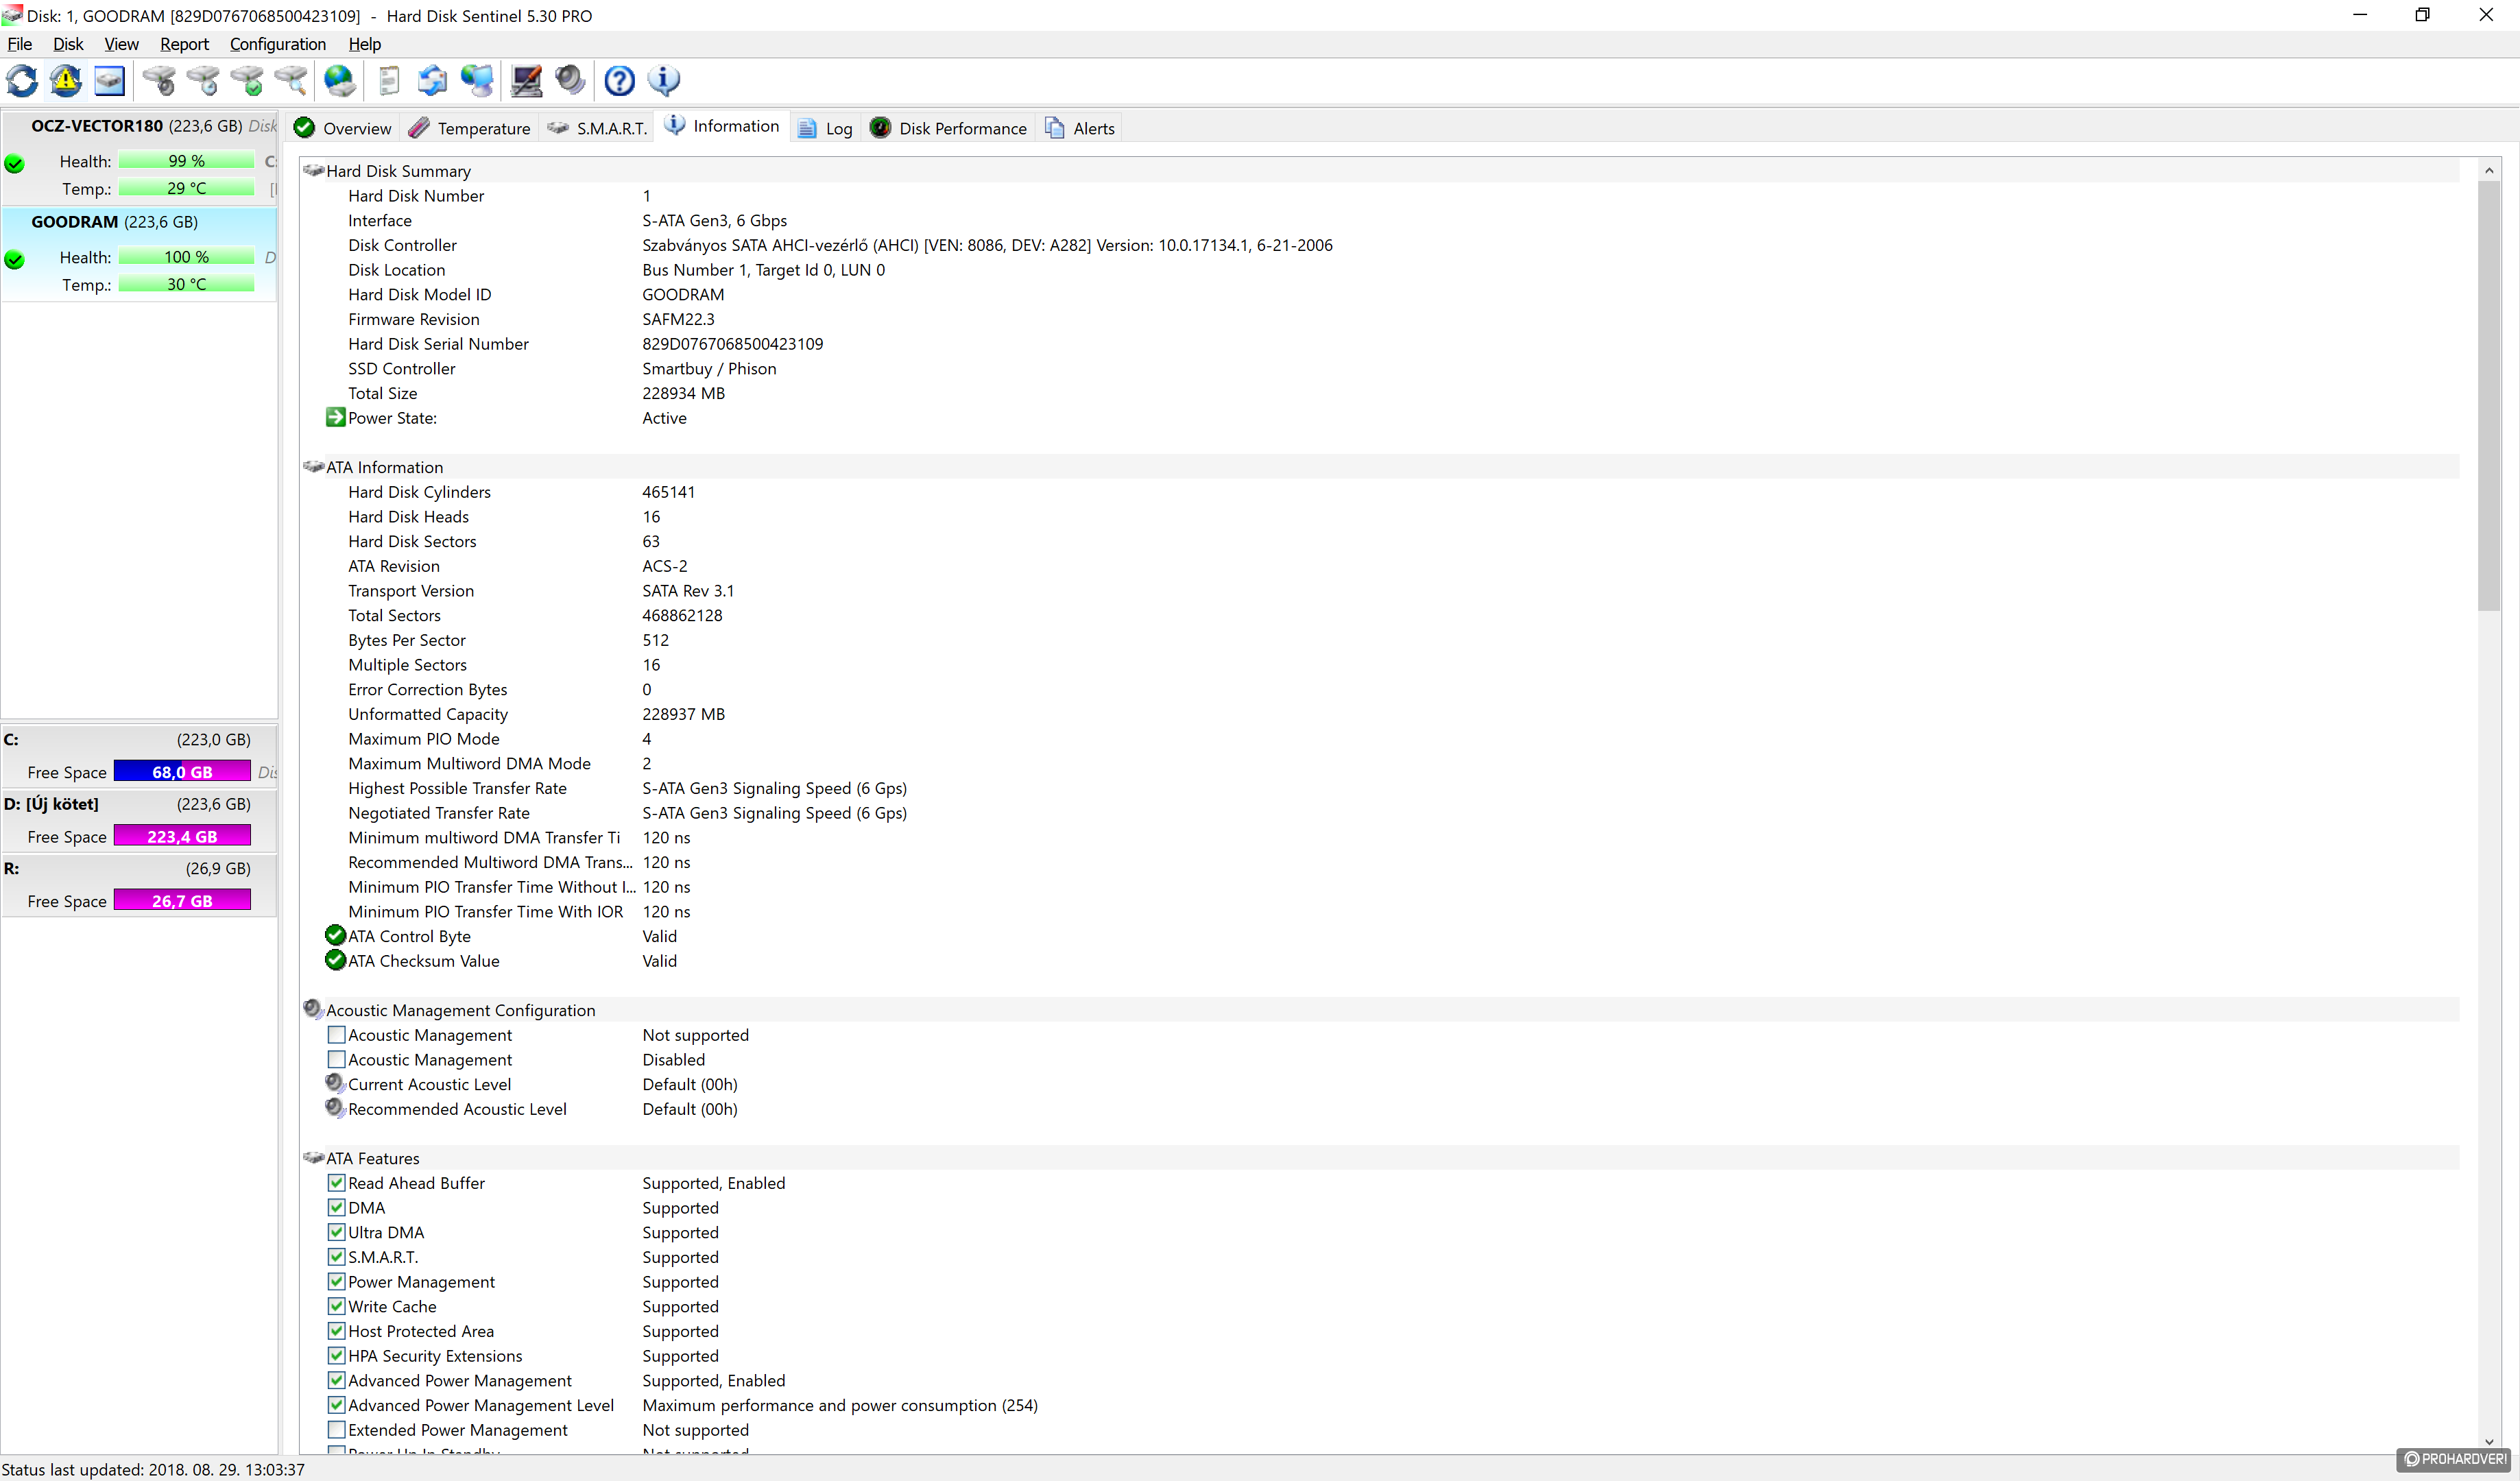Open the View menu
Viewport: 2520px width, 1481px height.
121,44
